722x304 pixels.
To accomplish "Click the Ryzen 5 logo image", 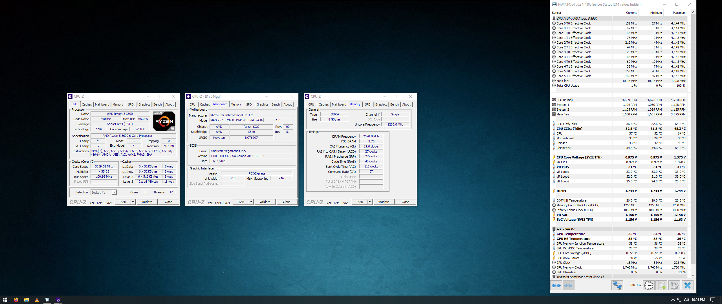I will click(x=164, y=121).
